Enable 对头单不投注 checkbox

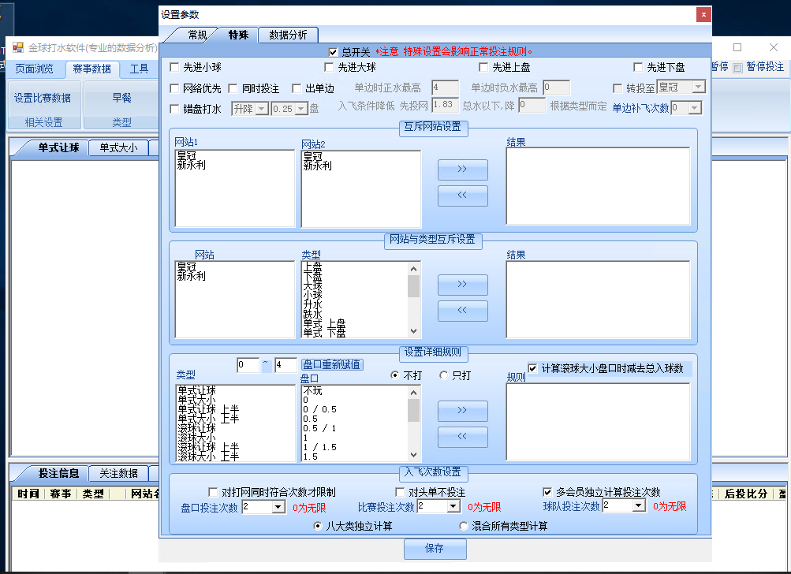click(400, 492)
